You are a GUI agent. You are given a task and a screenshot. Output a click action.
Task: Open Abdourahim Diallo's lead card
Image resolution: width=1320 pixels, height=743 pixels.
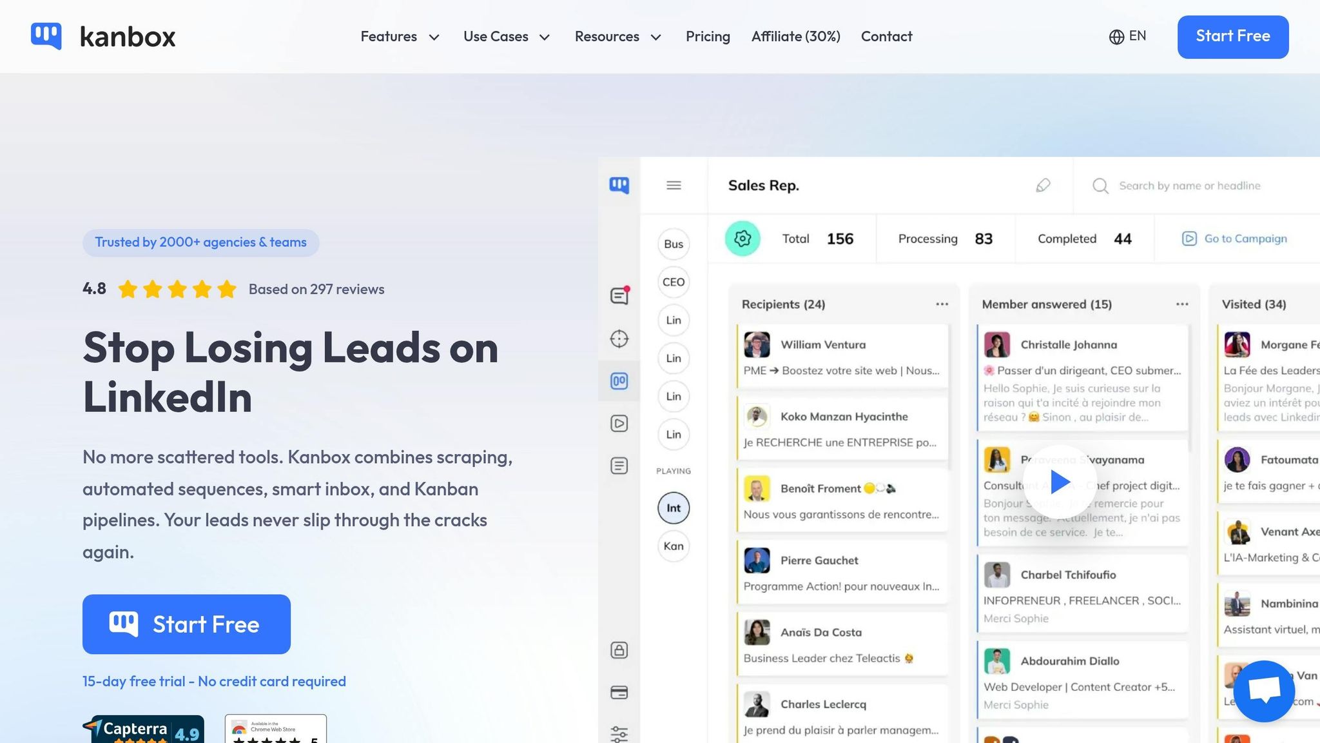coord(1082,680)
